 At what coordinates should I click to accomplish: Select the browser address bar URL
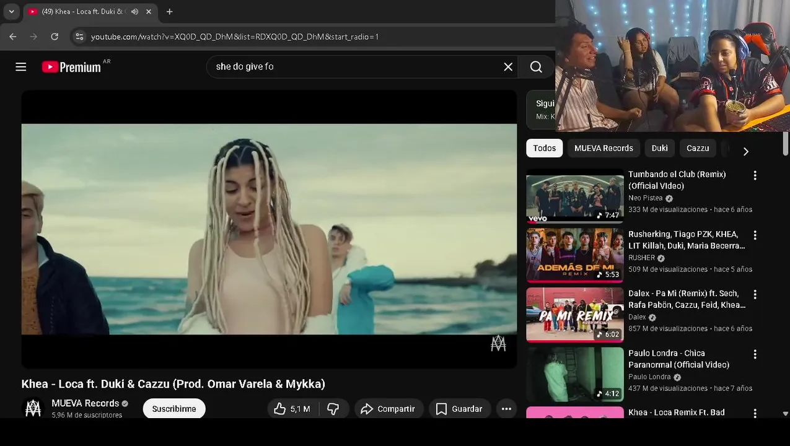pyautogui.click(x=235, y=37)
